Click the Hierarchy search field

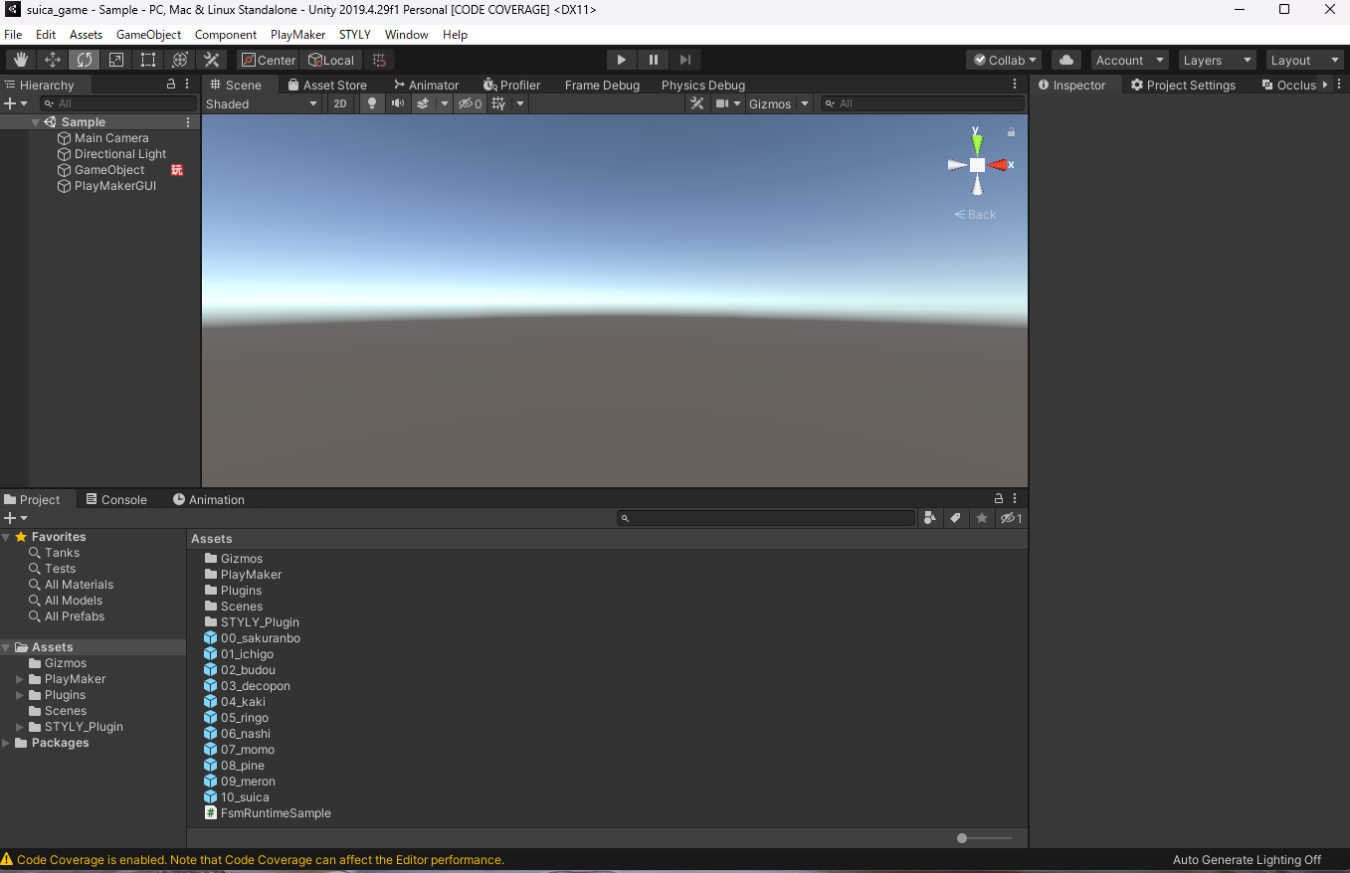[118, 103]
